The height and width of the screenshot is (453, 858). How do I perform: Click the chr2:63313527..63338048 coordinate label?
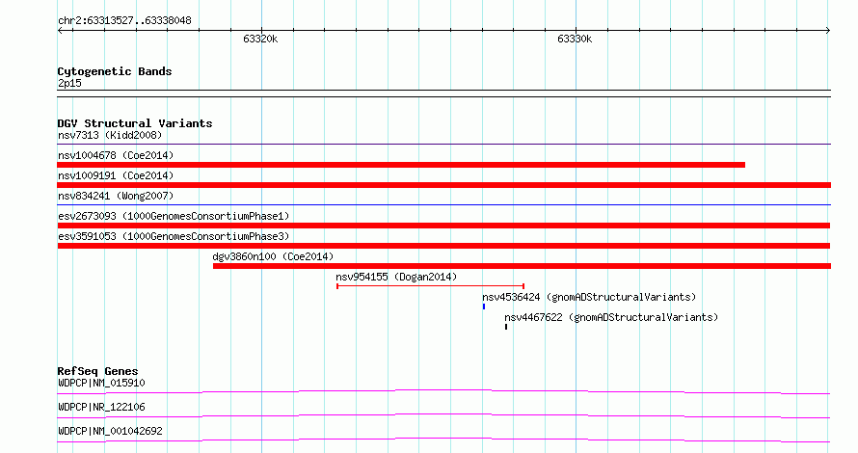coord(124,21)
